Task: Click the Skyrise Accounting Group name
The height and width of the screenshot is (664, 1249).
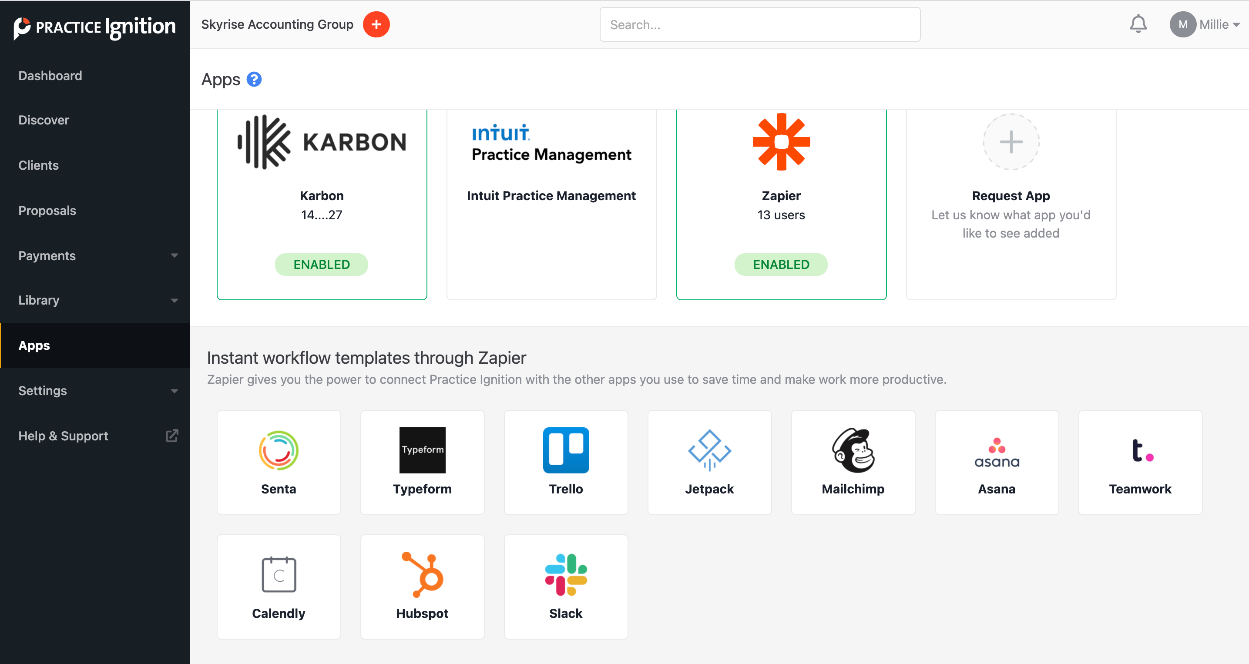Action: point(277,24)
